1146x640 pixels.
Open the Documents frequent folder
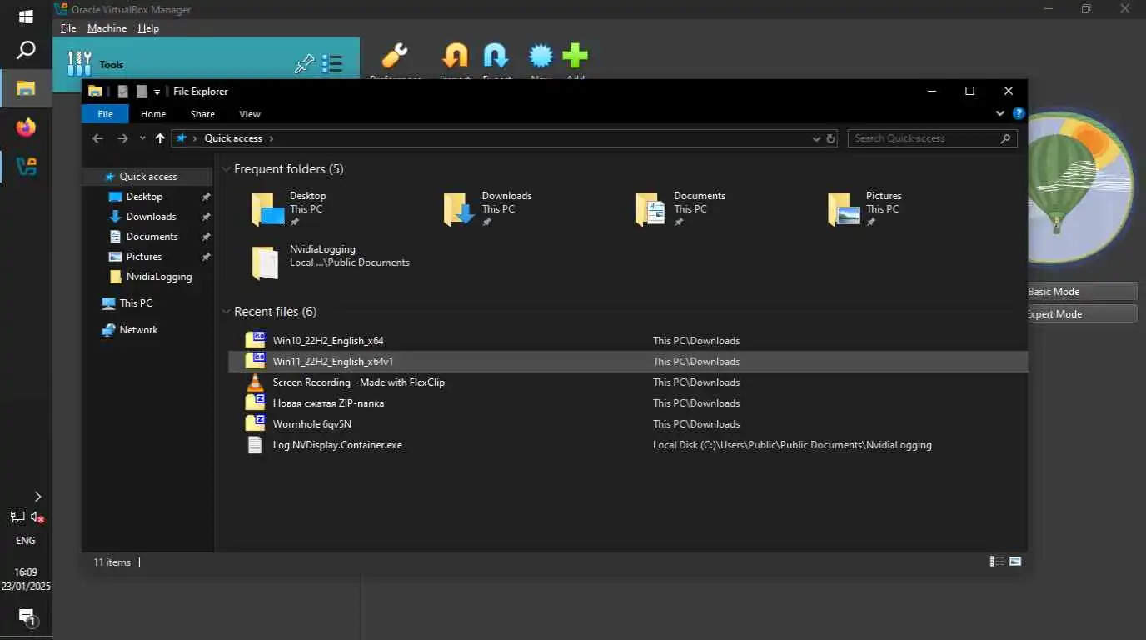680,209
